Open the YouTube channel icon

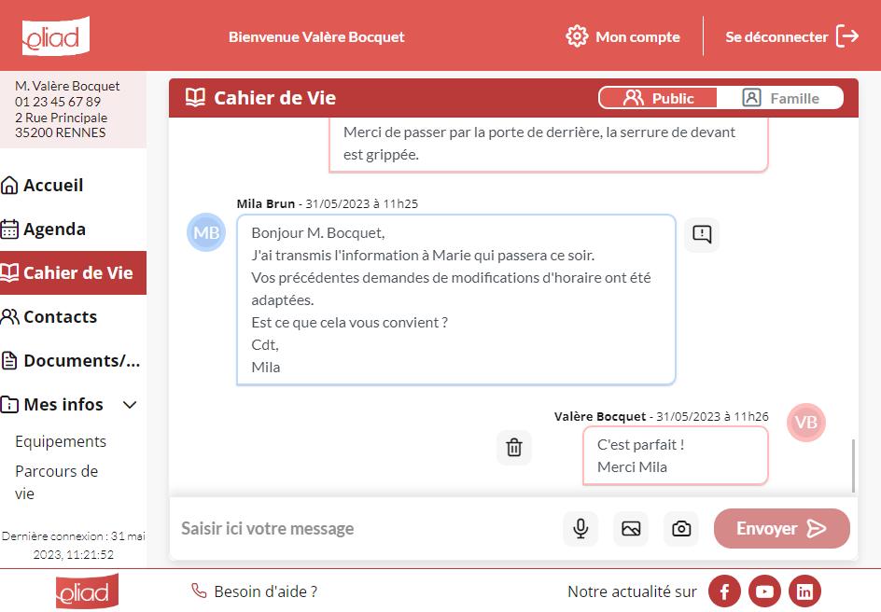[764, 591]
